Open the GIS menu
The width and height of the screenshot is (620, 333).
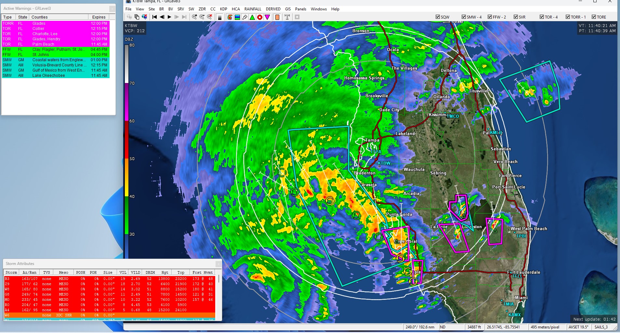pyautogui.click(x=288, y=9)
